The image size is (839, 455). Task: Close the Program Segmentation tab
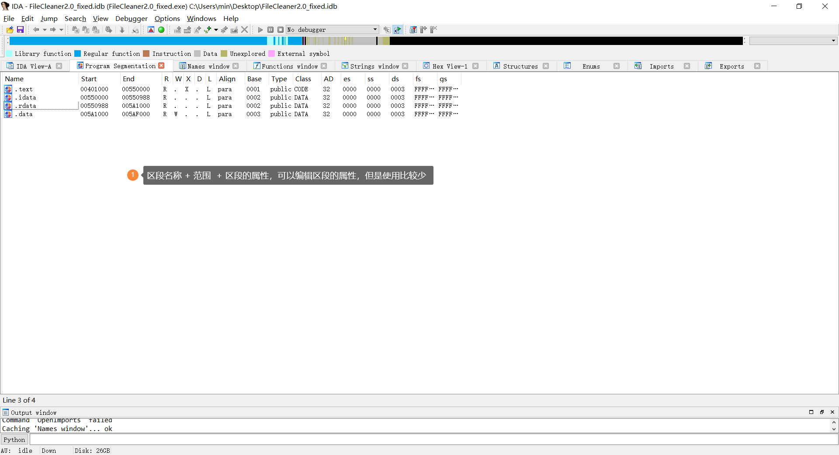[161, 66]
